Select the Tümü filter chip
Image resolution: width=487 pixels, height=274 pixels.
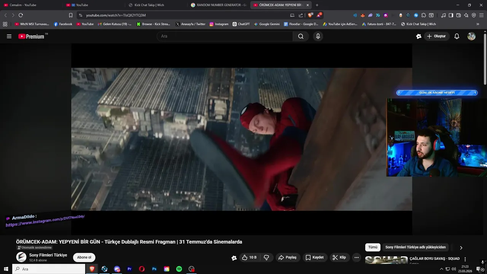point(373,247)
